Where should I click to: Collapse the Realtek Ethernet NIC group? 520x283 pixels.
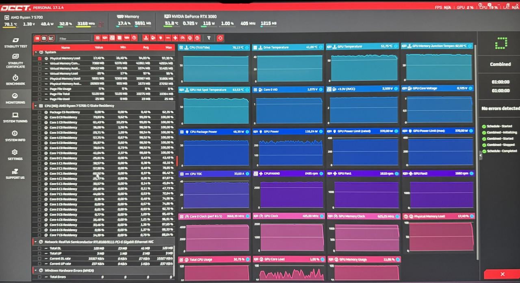[35, 242]
